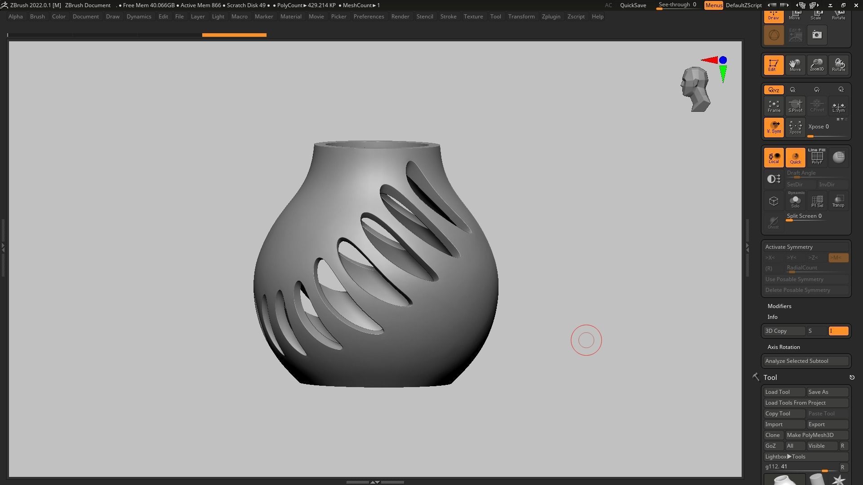Viewport: 863px width, 485px height.
Task: Activate the Draw mode button
Action: (x=774, y=16)
